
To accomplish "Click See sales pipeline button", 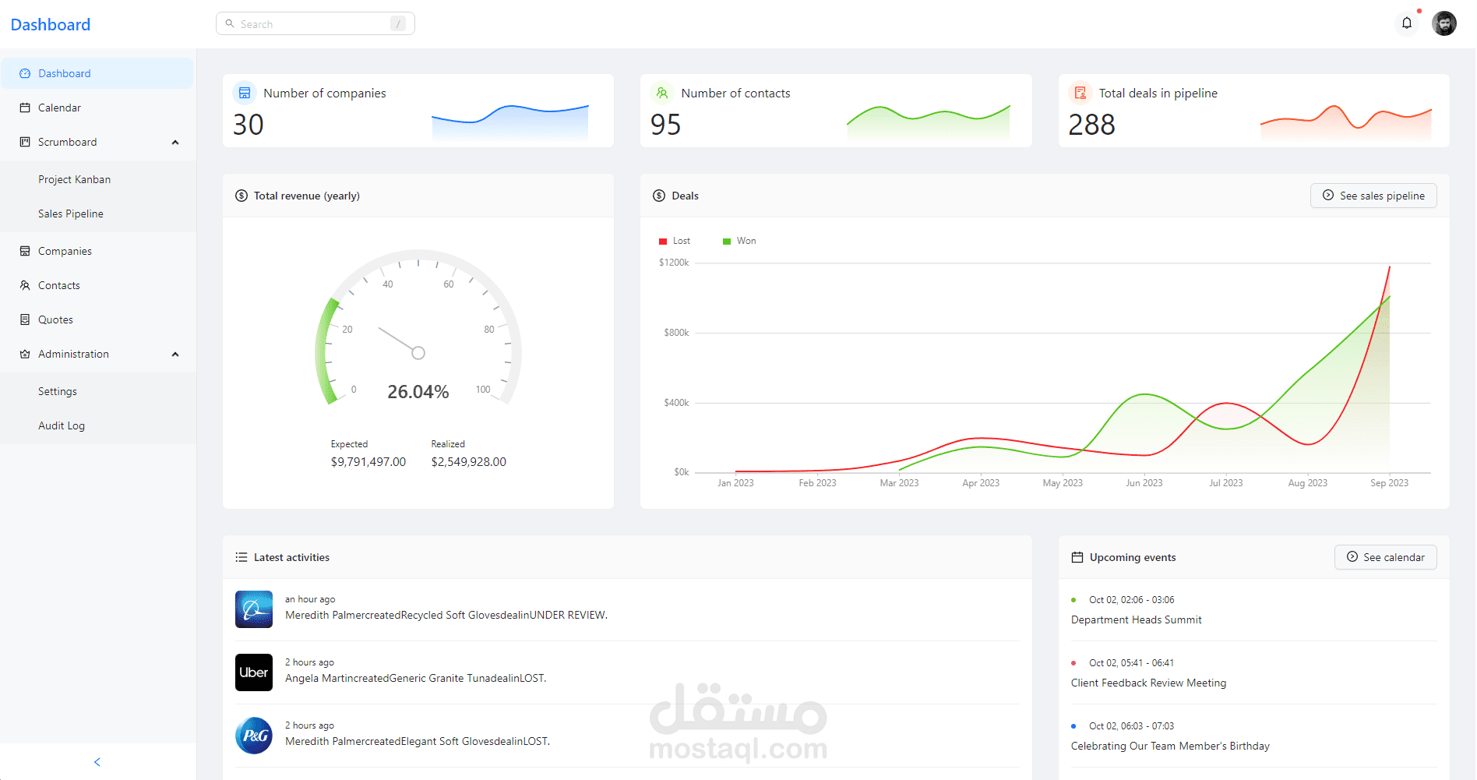I will tap(1373, 196).
